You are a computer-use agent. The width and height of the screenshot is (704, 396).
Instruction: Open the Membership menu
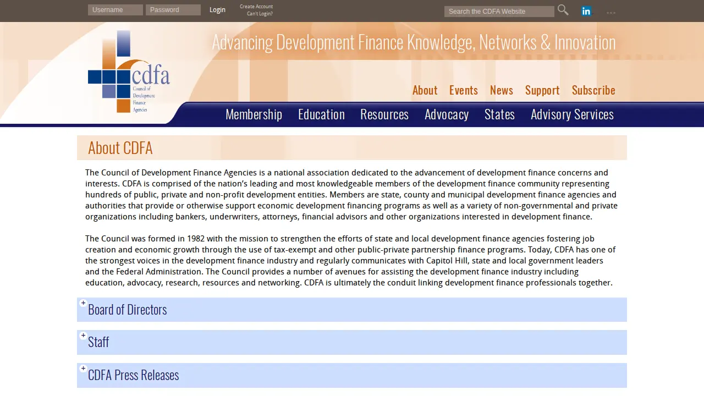click(254, 114)
